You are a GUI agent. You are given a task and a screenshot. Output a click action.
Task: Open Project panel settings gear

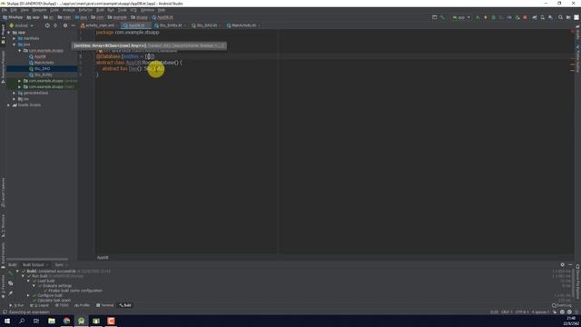(65, 25)
